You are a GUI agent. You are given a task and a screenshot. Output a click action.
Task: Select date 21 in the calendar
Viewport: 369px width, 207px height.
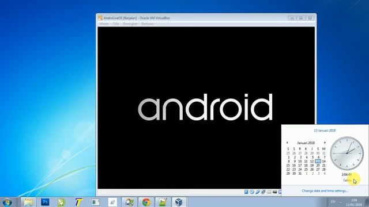pyautogui.click(x=324, y=165)
